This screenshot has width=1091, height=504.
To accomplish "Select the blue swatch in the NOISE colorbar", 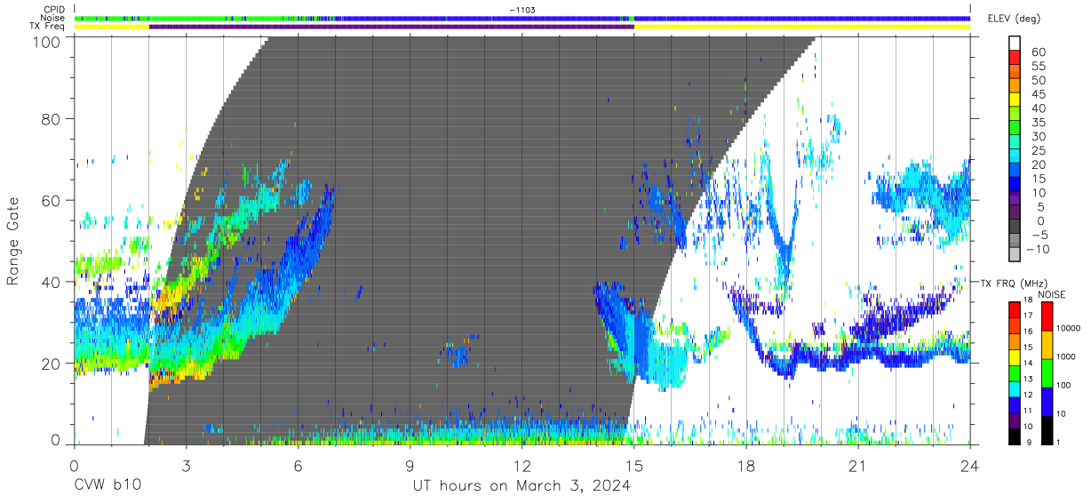I will click(x=1048, y=402).
